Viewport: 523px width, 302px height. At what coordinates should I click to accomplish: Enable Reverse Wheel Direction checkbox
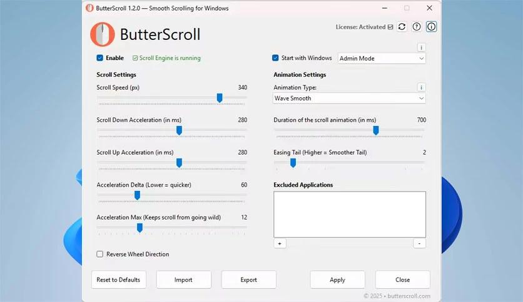[x=99, y=254]
